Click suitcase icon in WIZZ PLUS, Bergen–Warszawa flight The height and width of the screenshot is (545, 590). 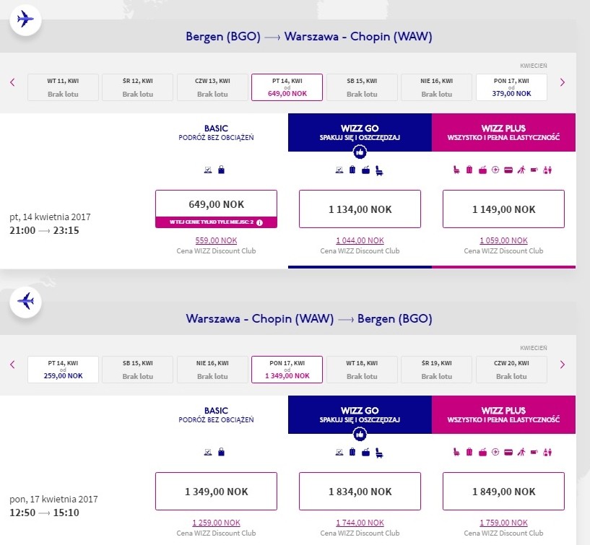469,170
